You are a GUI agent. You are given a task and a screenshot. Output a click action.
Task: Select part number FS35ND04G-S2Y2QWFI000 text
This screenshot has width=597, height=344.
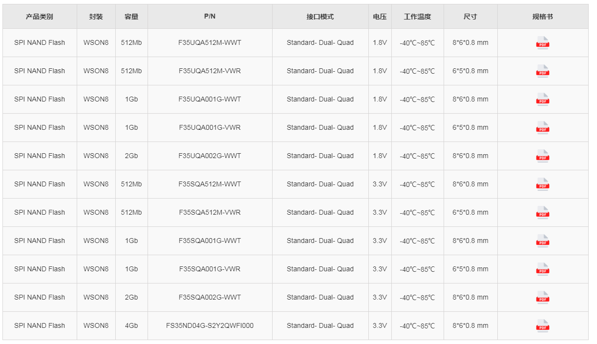(x=210, y=325)
